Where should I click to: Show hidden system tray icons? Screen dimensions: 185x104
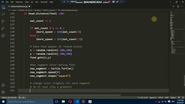(156, 102)
